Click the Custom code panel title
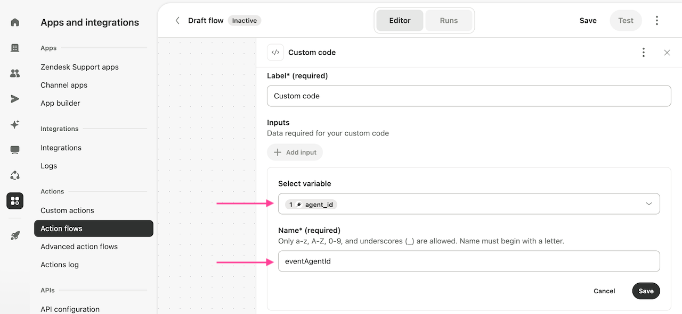 [312, 53]
